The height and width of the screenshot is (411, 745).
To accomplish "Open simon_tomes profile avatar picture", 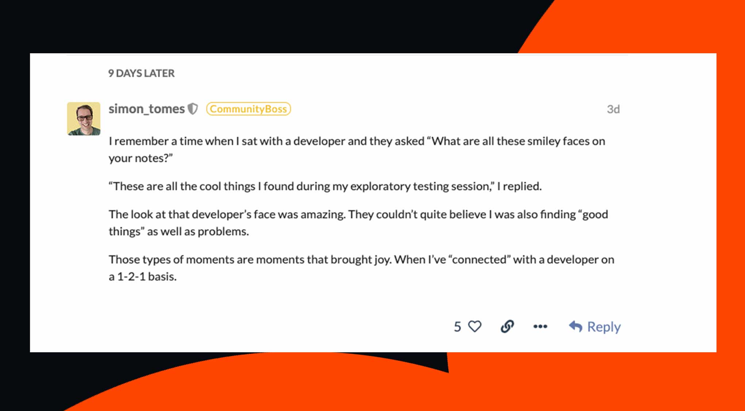I will [84, 119].
